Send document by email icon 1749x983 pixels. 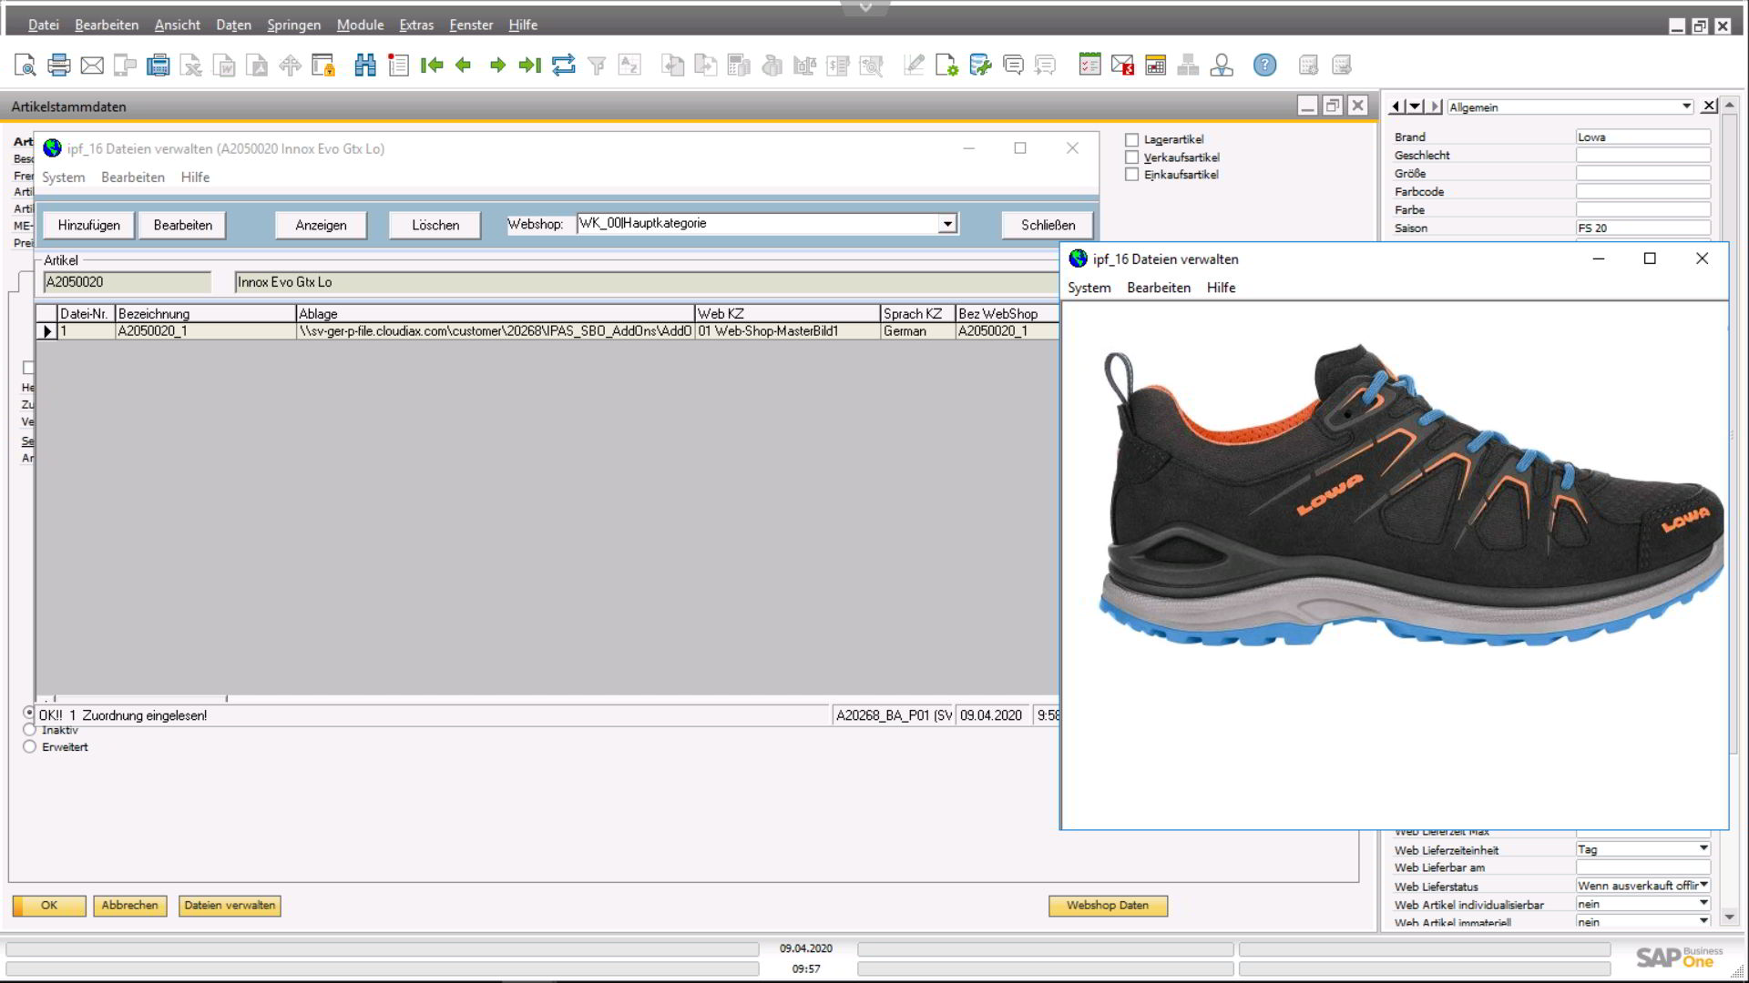tap(92, 66)
